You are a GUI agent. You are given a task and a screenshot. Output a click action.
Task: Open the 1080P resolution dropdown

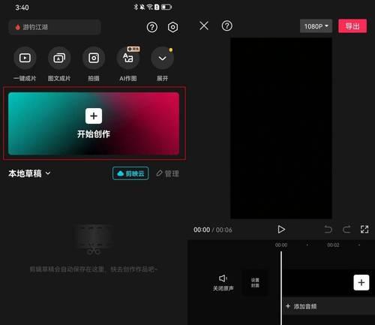[x=316, y=26]
